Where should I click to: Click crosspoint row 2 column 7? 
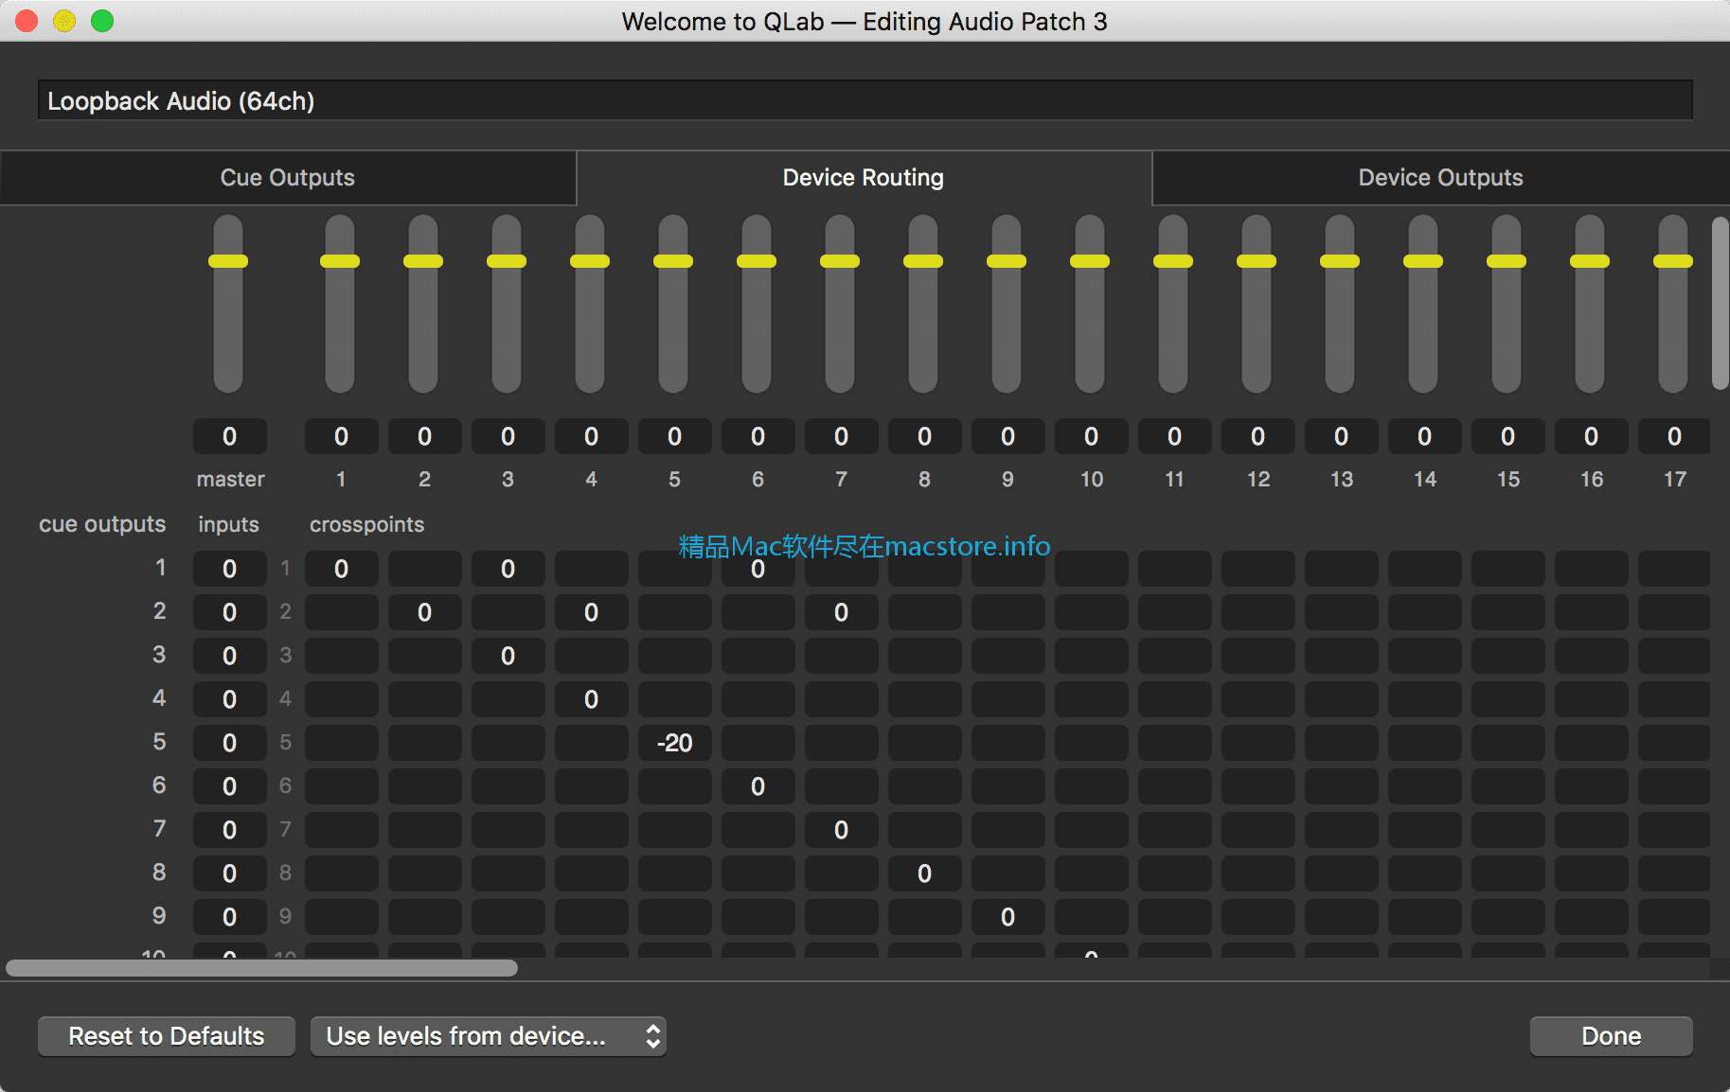click(x=841, y=612)
